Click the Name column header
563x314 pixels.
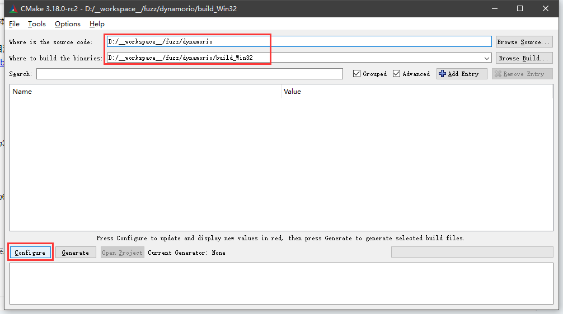coord(146,92)
